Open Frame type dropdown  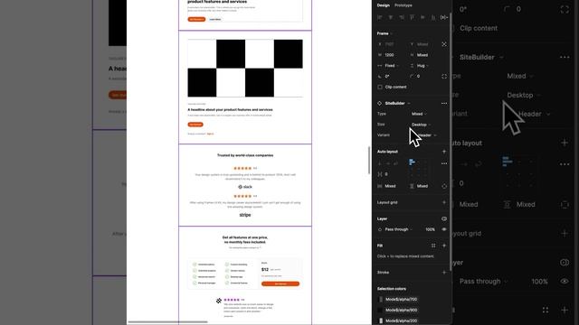click(x=384, y=33)
